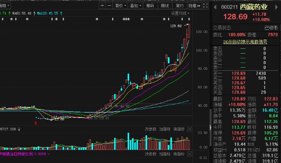Click the 外盘 7.18万 value
The height and width of the screenshot is (163, 281).
click(x=239, y=138)
